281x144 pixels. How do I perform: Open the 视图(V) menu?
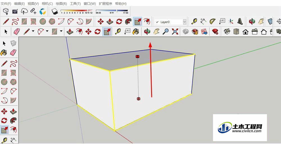33,3
